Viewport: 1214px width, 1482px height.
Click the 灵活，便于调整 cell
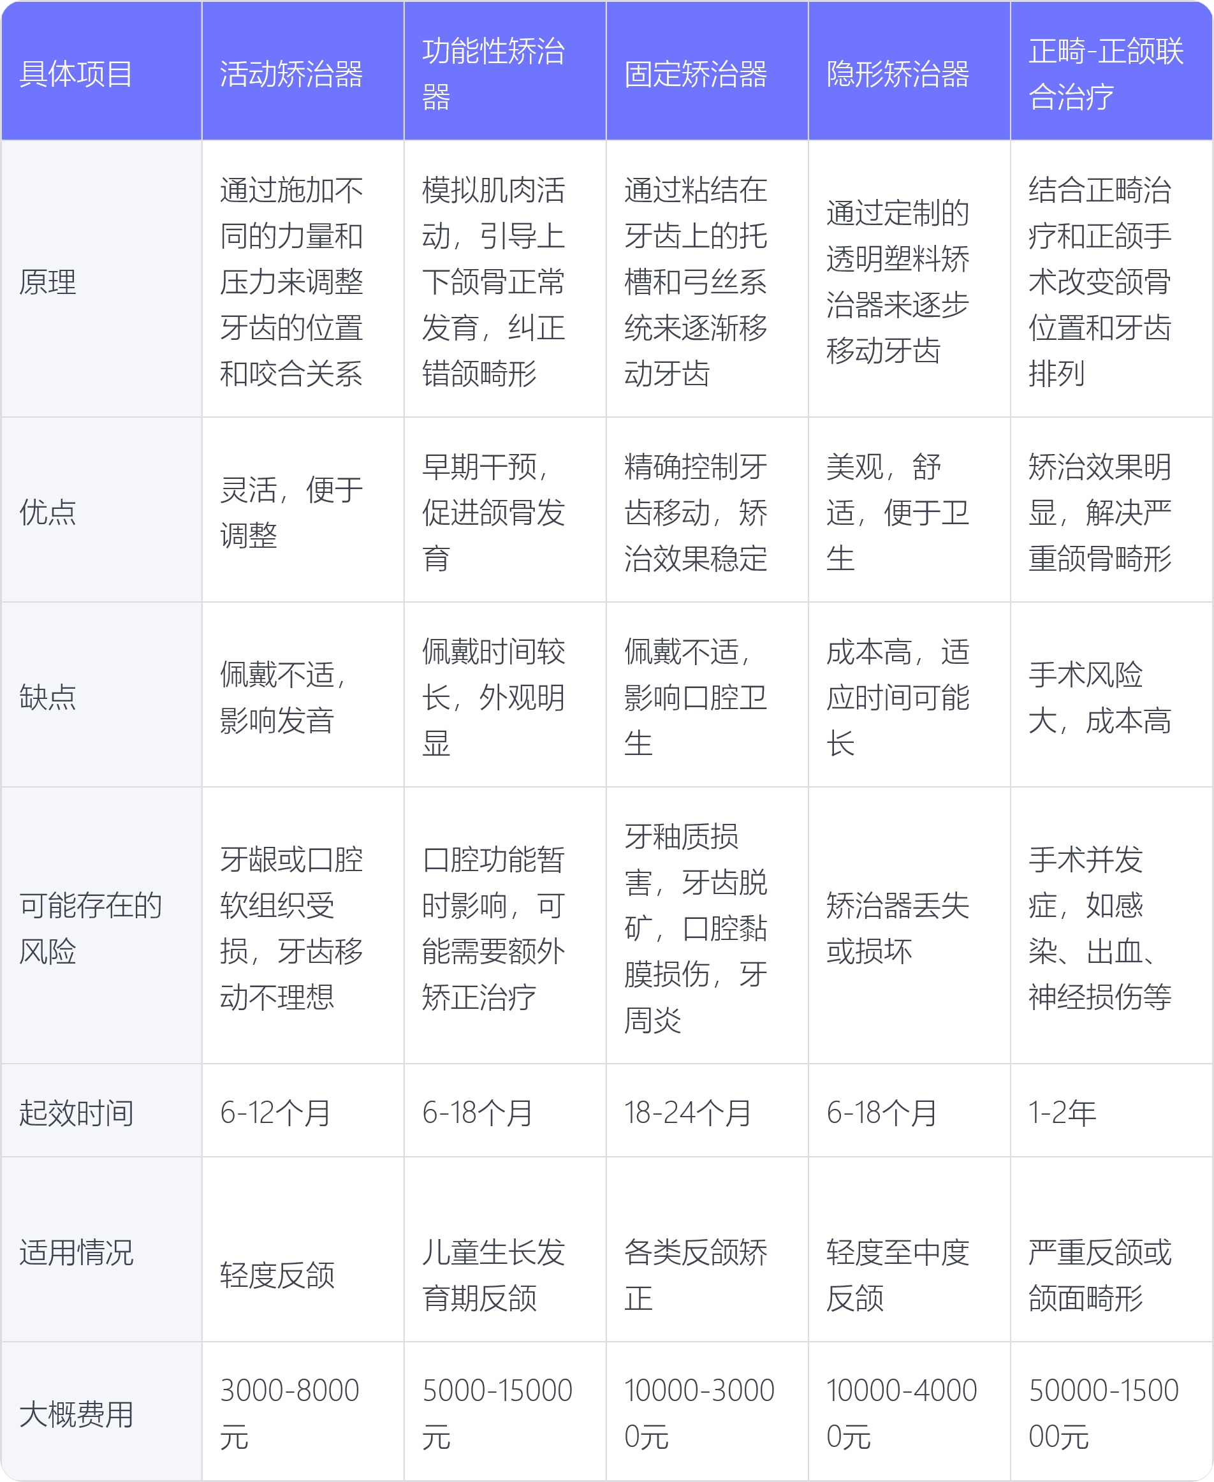tap(303, 510)
